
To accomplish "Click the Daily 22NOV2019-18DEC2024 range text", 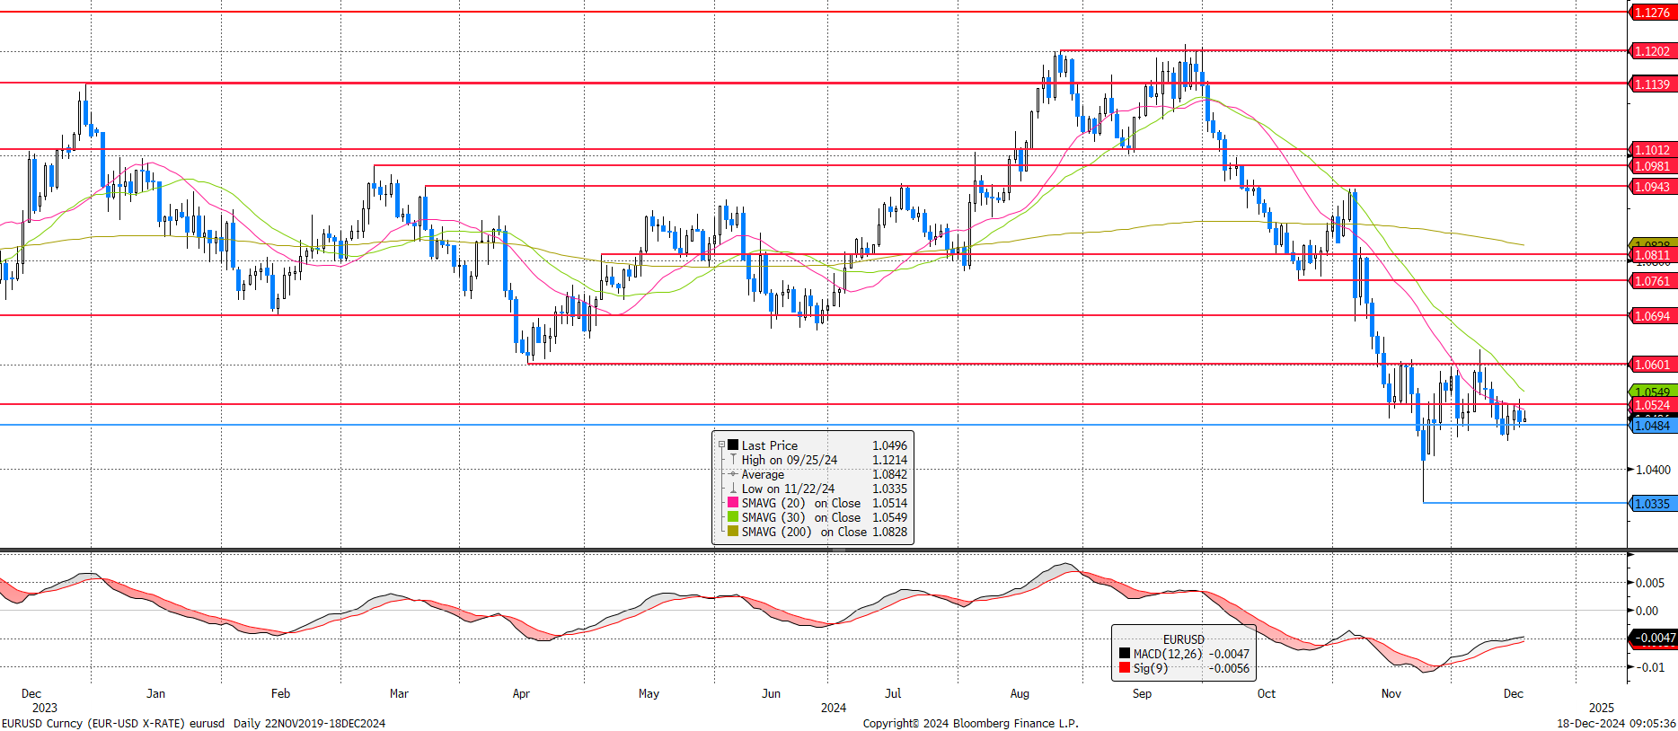I will 309,723.
